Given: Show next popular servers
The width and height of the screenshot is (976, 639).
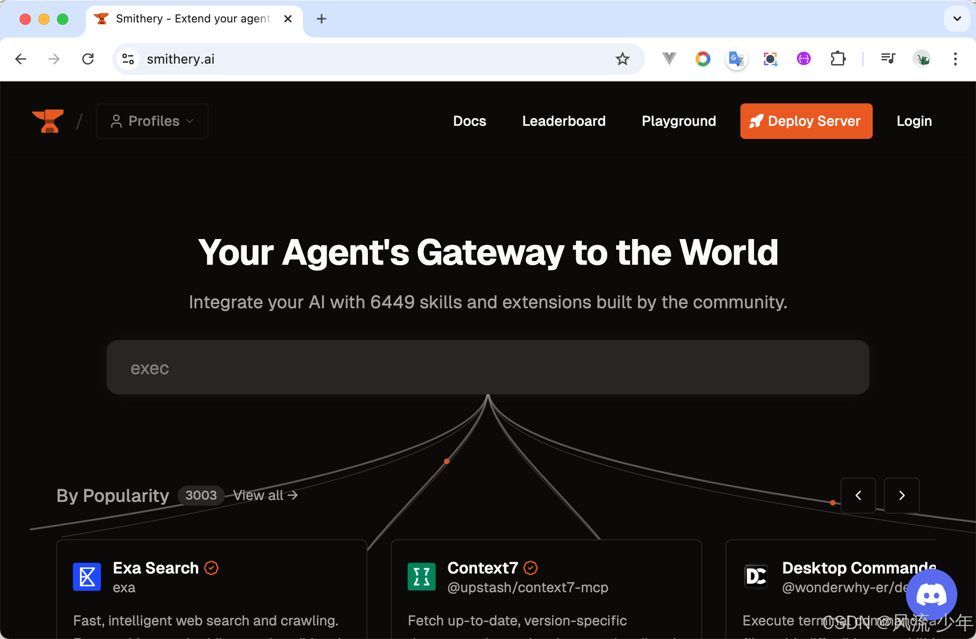Looking at the screenshot, I should pyautogui.click(x=902, y=495).
